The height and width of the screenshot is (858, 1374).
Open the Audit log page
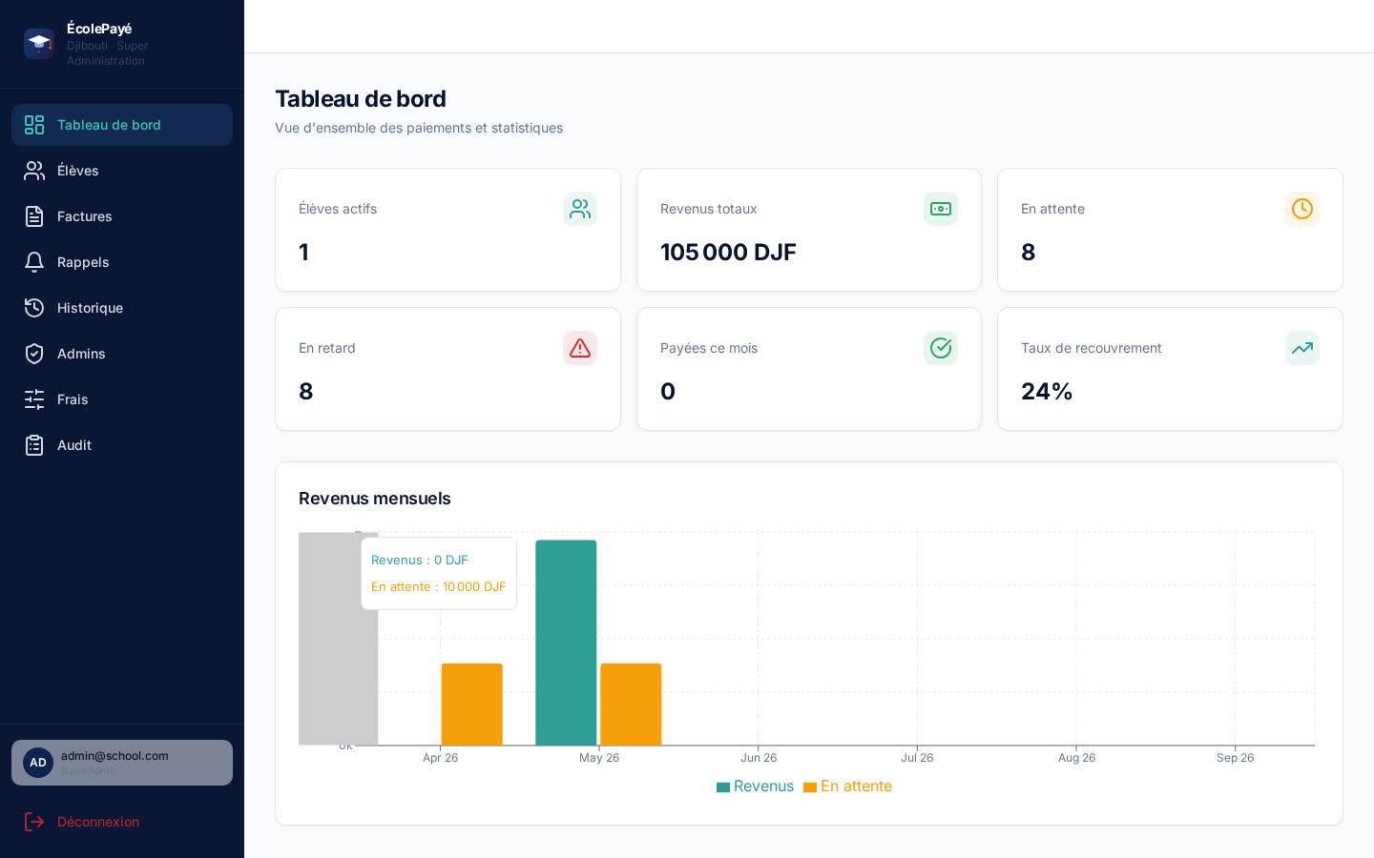(122, 445)
